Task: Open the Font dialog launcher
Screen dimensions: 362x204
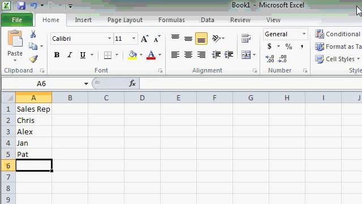Action: click(x=160, y=70)
